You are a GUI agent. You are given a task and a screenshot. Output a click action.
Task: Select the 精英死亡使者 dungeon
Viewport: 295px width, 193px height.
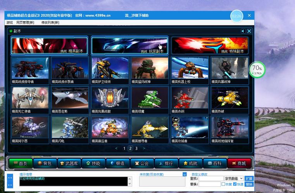pyautogui.click(x=30, y=100)
